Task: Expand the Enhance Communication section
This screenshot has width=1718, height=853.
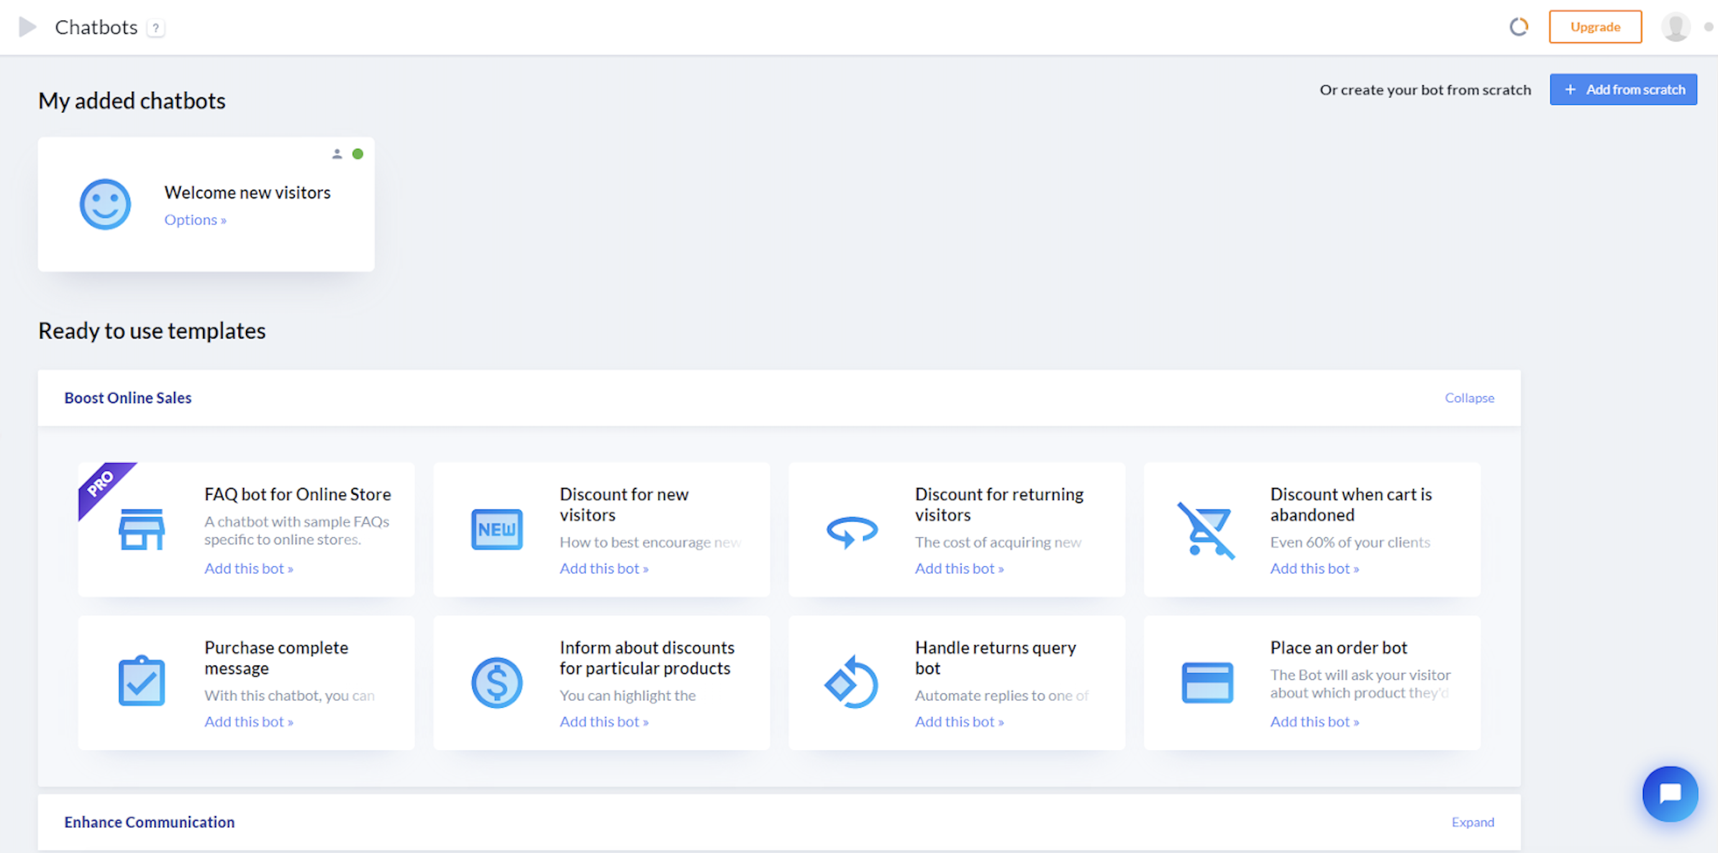Action: click(1473, 823)
